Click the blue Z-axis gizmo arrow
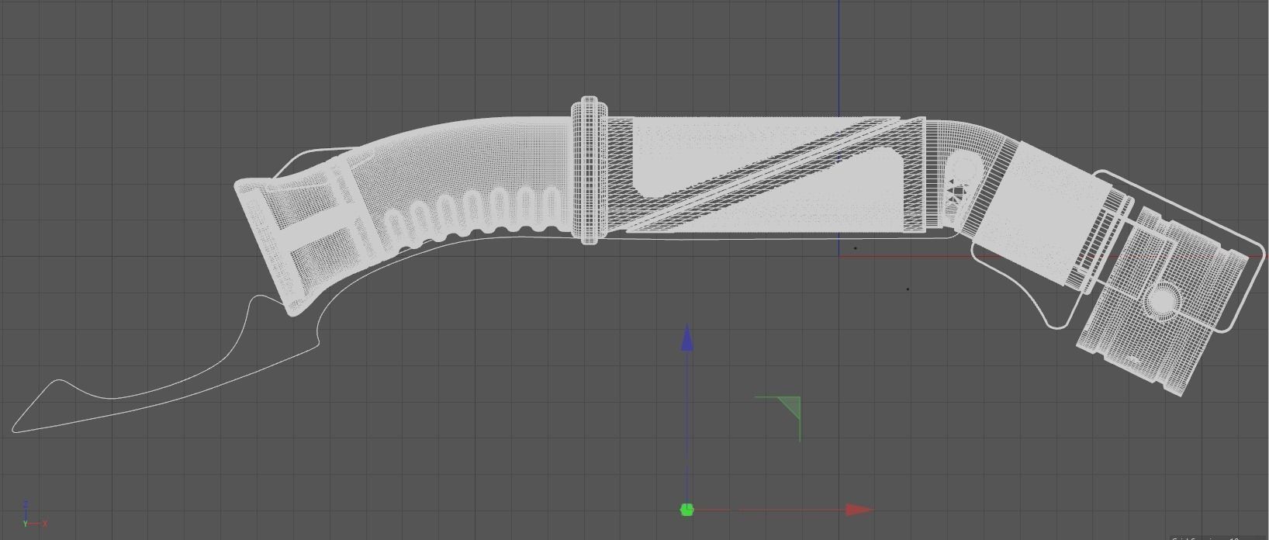Viewport: 1269px width, 540px height. pos(686,339)
